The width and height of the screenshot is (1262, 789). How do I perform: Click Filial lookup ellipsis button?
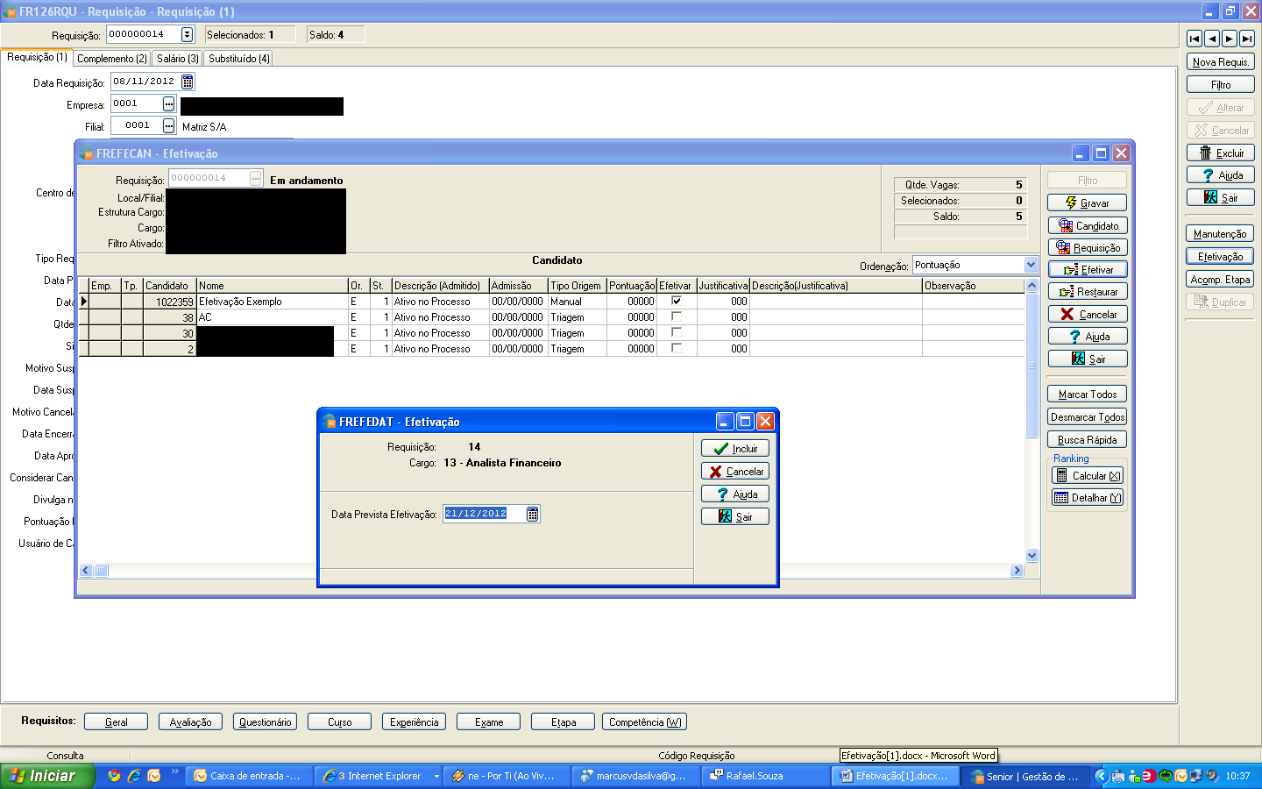[x=169, y=125]
